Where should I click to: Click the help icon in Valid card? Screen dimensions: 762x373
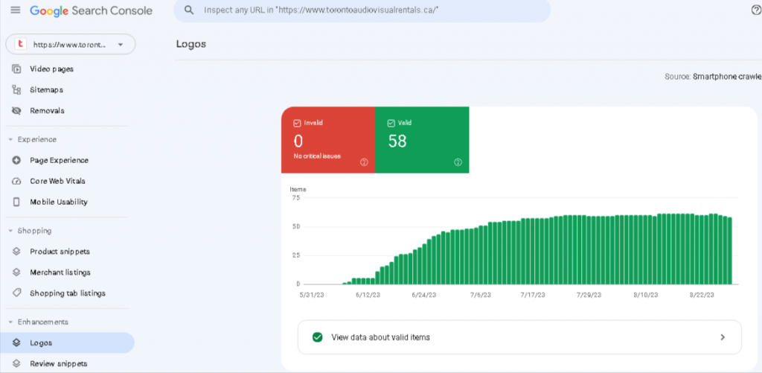(x=458, y=162)
